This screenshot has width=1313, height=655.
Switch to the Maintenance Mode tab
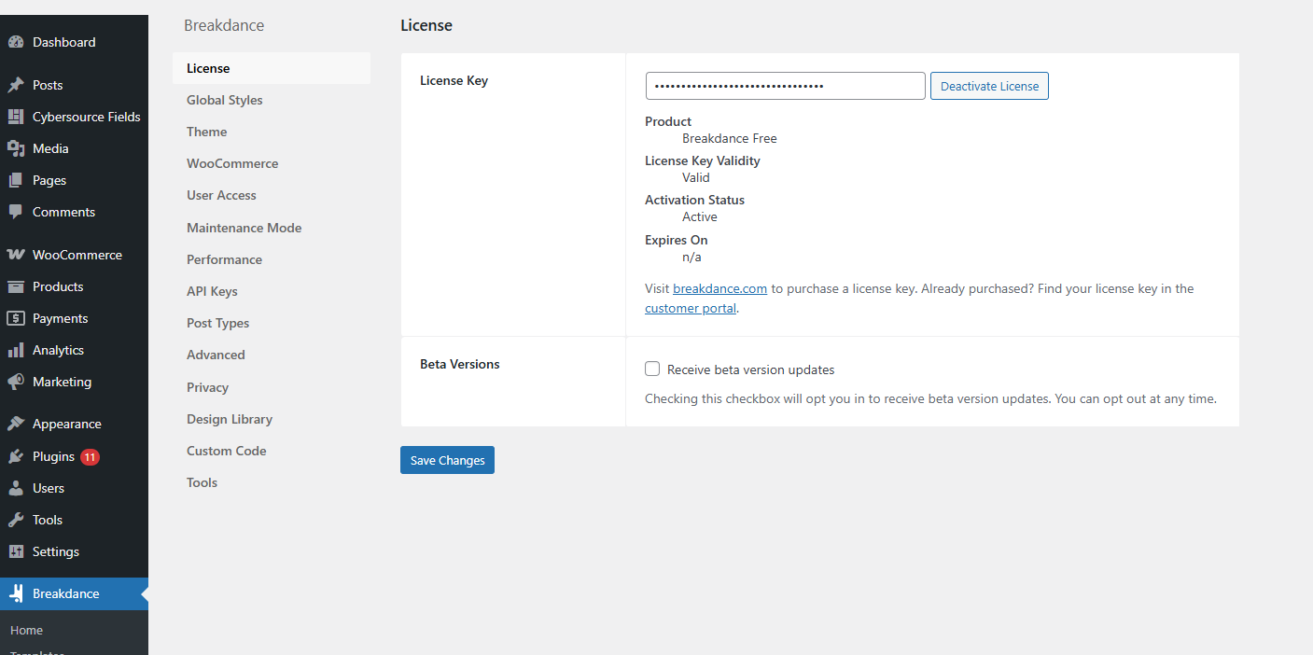pyautogui.click(x=244, y=228)
